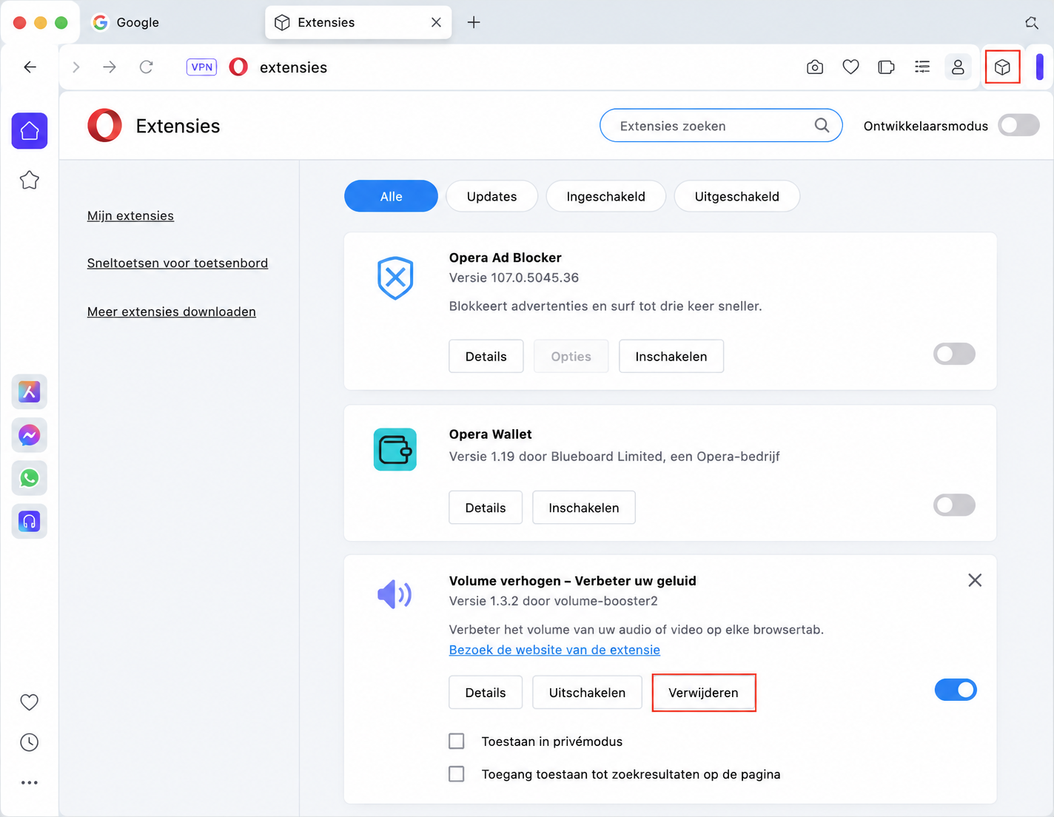Select the Updates filter tab
Screen dimensions: 1054x817
pyautogui.click(x=491, y=196)
